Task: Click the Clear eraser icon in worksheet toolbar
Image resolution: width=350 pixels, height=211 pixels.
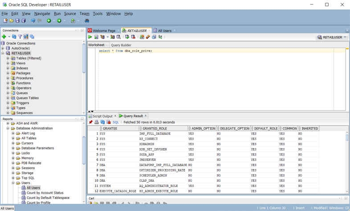Action: [x=148, y=37]
